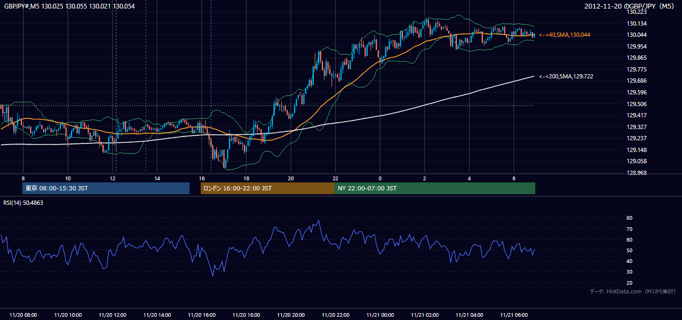Click price axis value 129.775

(x=638, y=69)
